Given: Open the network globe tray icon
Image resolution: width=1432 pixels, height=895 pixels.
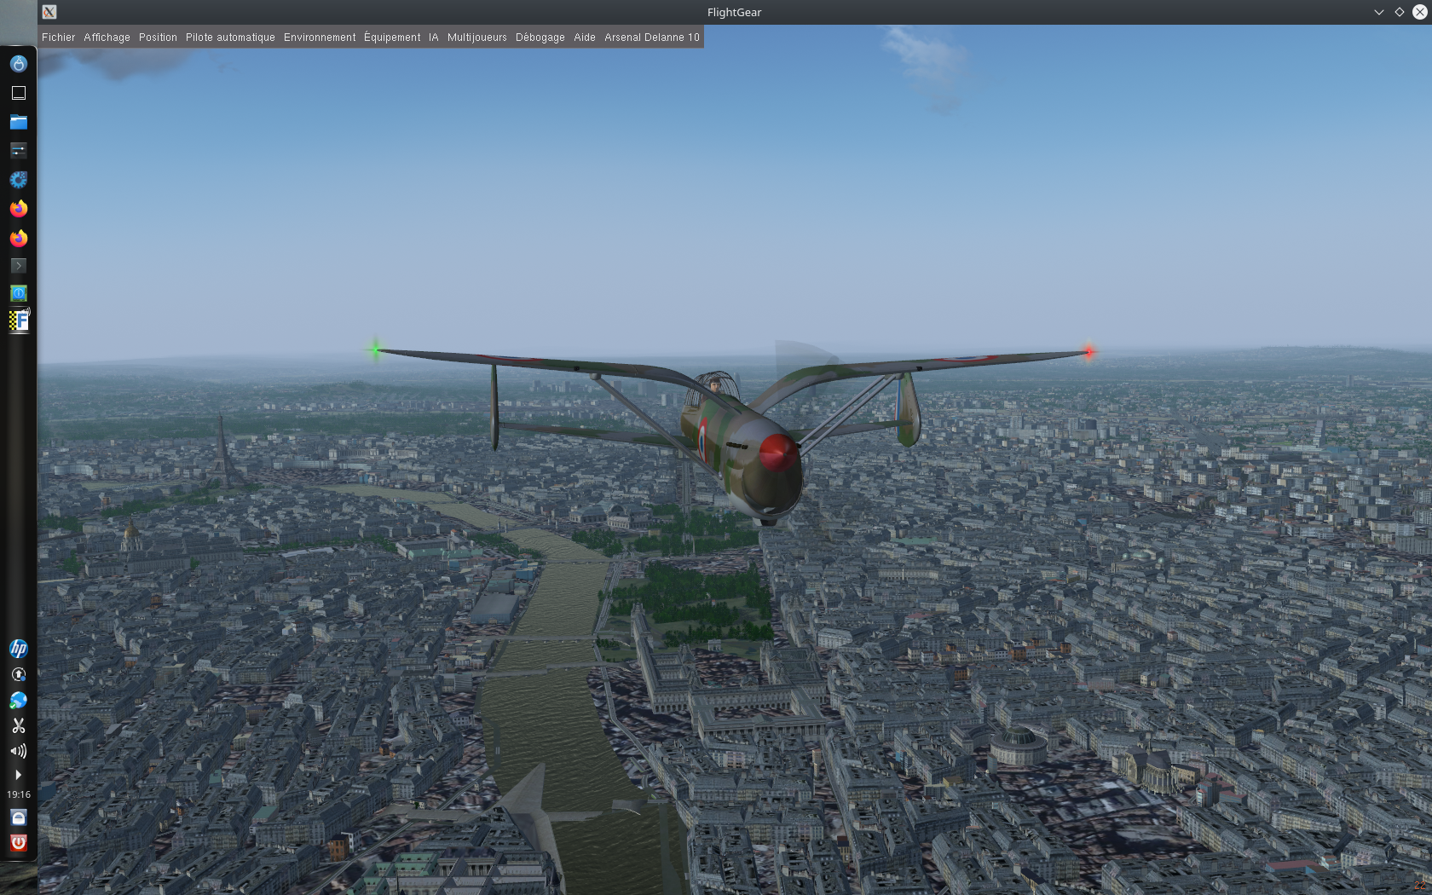Looking at the screenshot, I should tap(19, 700).
